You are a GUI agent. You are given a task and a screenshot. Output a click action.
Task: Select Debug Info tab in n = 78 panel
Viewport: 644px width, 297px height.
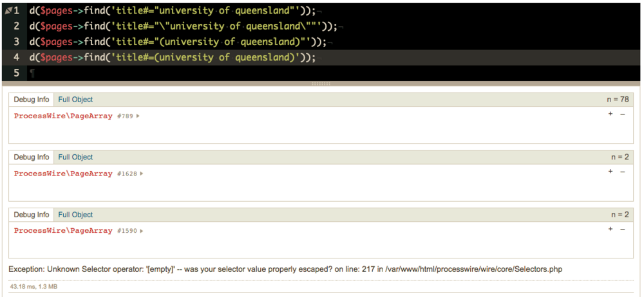[x=32, y=100]
